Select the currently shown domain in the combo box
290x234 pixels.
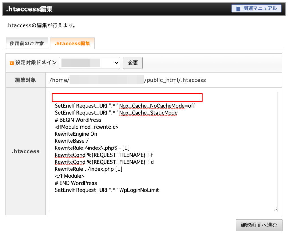pyautogui.click(x=85, y=63)
